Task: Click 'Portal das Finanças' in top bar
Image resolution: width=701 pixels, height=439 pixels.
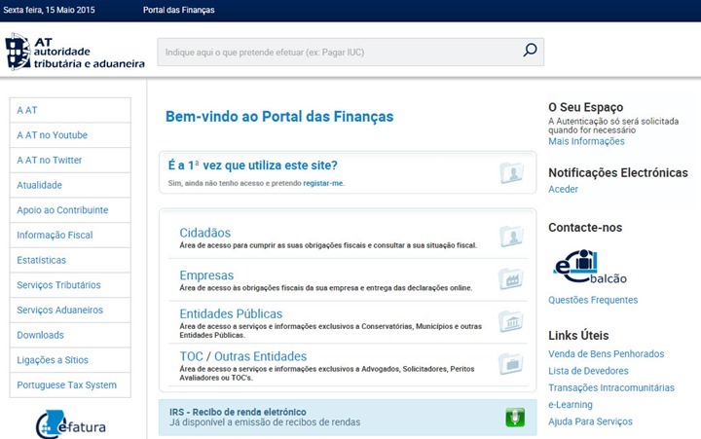Action: (179, 10)
